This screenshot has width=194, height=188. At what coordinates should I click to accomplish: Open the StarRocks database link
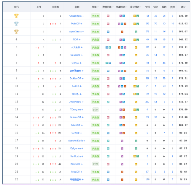[x=77, y=156]
